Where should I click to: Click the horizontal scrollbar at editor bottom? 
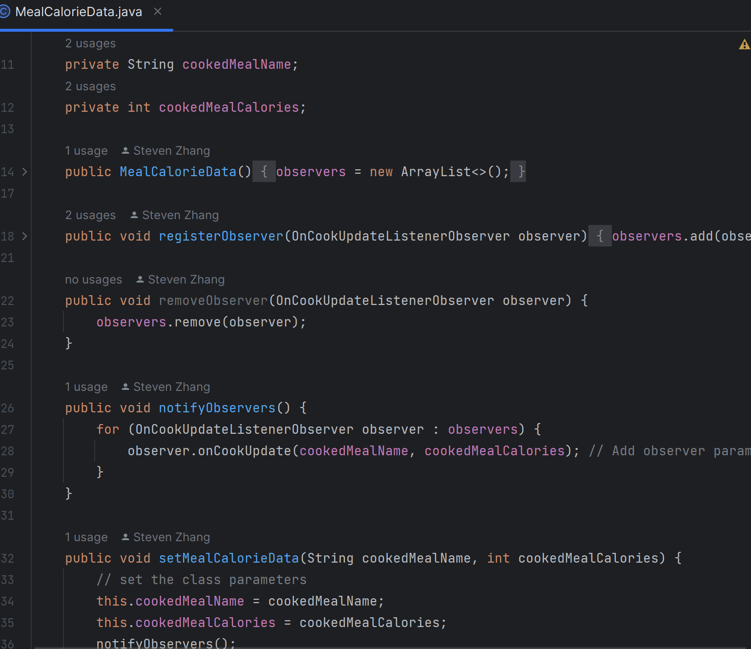pyautogui.click(x=391, y=648)
